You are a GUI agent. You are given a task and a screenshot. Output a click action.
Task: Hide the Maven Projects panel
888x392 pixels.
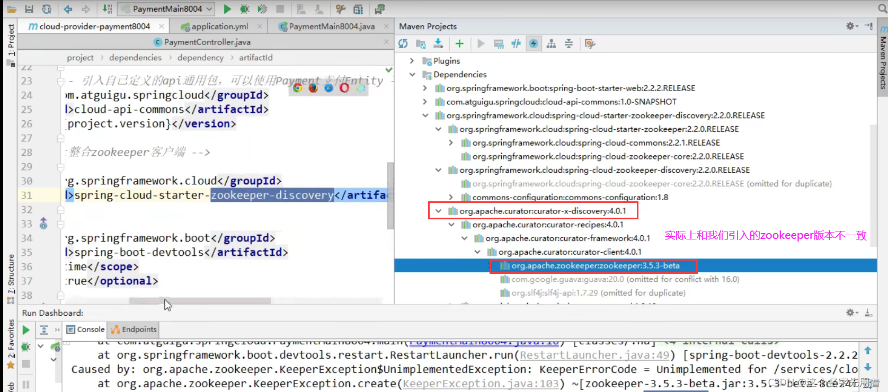(x=869, y=26)
